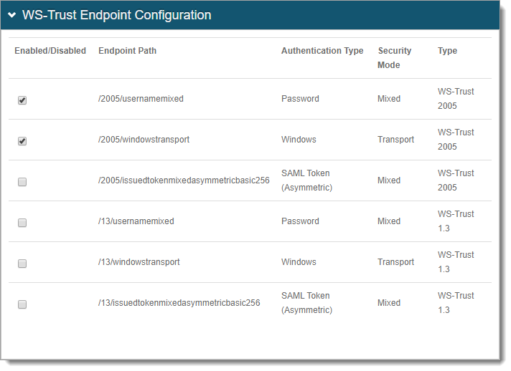The height and width of the screenshot is (371, 511).
Task: Click the /13/issuedtokenmixedasymmetricbasic256 path text
Action: (x=179, y=303)
